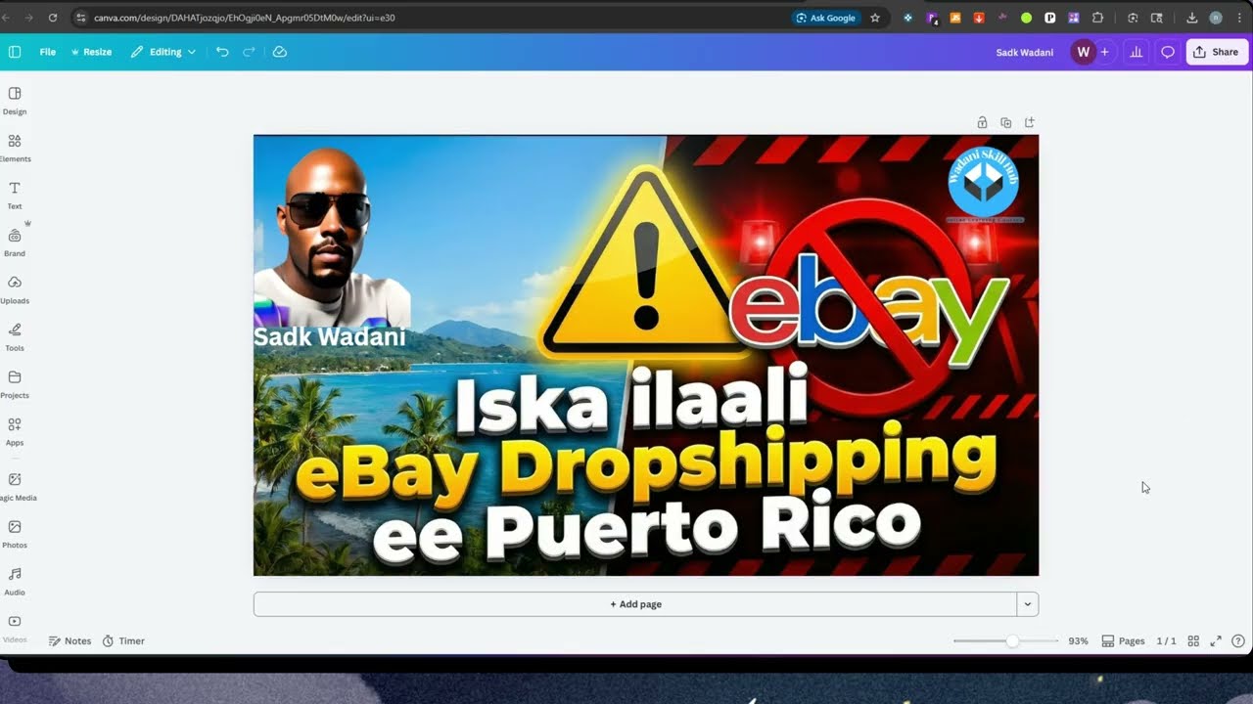Select the 'Sadk Wadani' name caption
The height and width of the screenshot is (704, 1253).
point(330,337)
